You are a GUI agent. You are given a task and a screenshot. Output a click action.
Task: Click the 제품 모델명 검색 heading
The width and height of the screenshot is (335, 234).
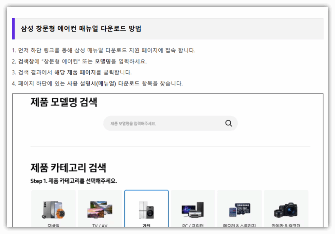click(x=64, y=102)
